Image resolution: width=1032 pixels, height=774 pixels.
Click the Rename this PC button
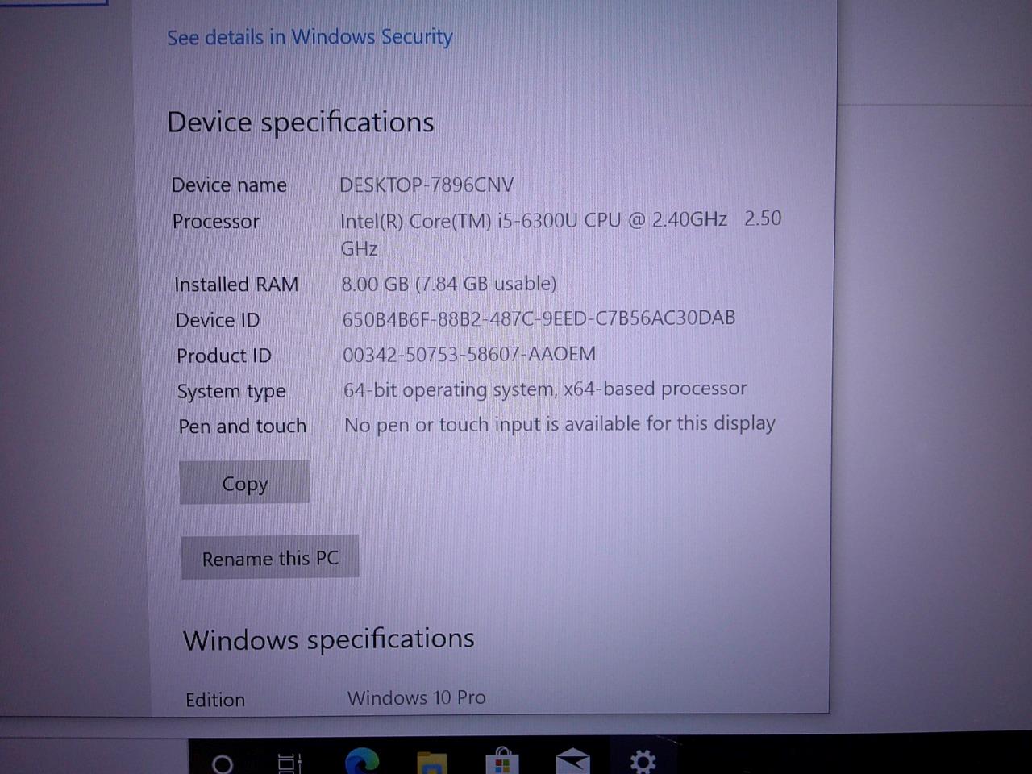[x=270, y=557]
